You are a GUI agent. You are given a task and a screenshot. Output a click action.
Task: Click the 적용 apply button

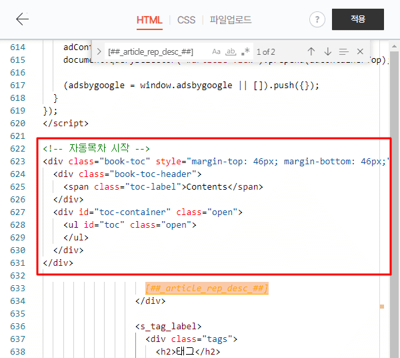click(x=357, y=19)
